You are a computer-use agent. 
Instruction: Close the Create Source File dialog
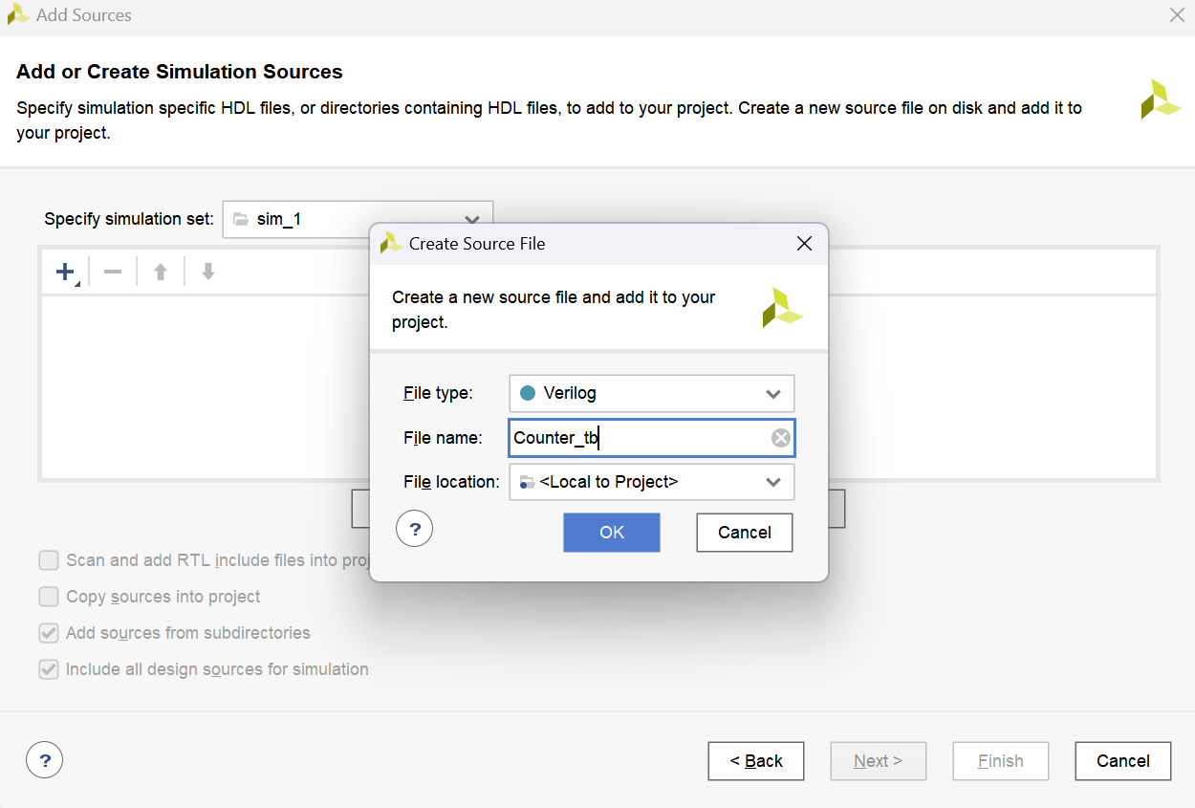pos(804,244)
